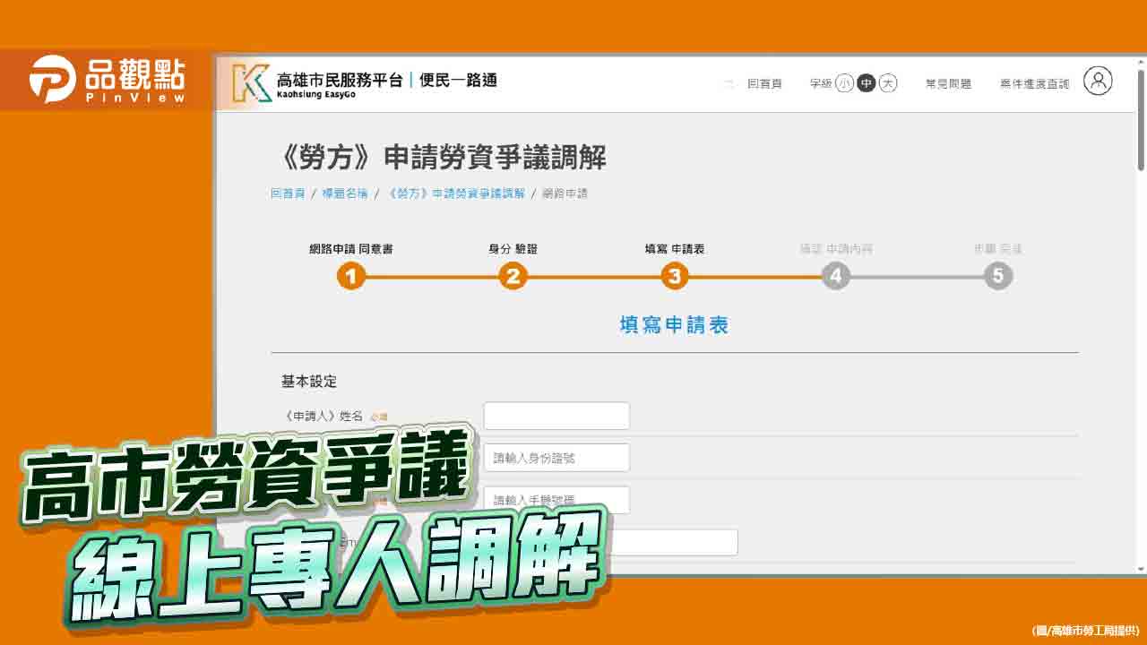This screenshot has width=1147, height=645.
Task: Click step 1 circle 網路申請同意書
Action: click(351, 276)
